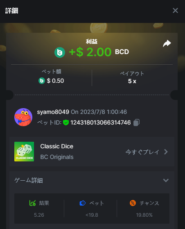Screen dimensions: 185x229
Task: Click the +$ 2.00 profit amount
Action: pyautogui.click(x=90, y=52)
